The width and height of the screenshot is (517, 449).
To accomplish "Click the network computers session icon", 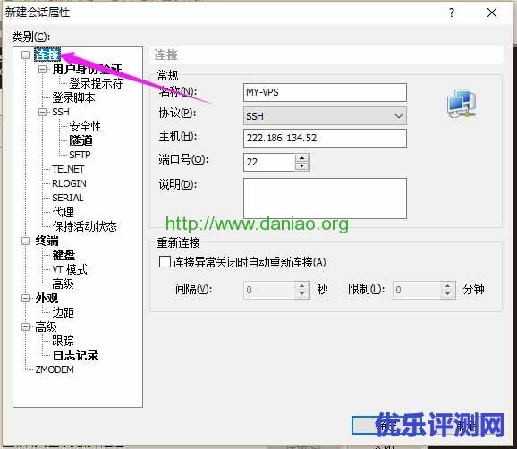I will pos(462,103).
